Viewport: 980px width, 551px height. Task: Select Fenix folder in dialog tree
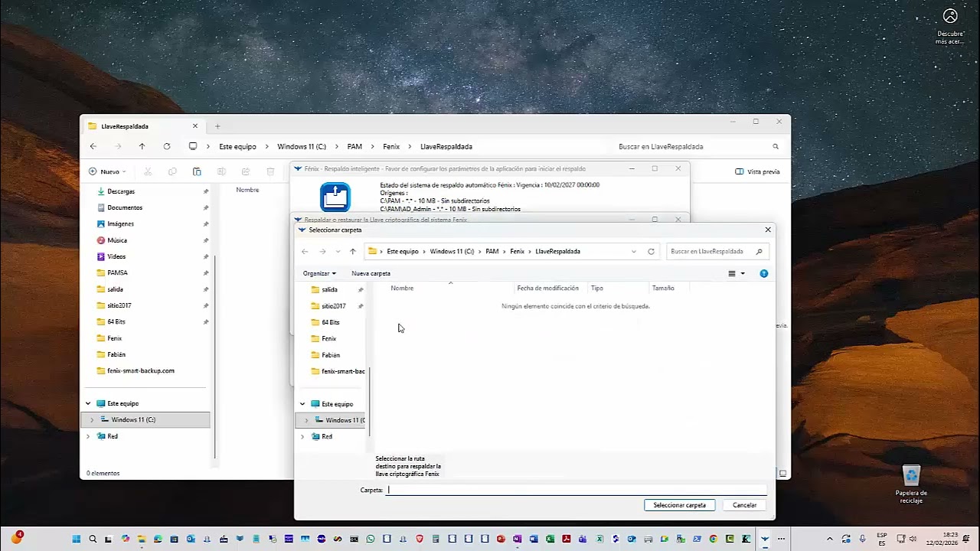[x=329, y=338]
